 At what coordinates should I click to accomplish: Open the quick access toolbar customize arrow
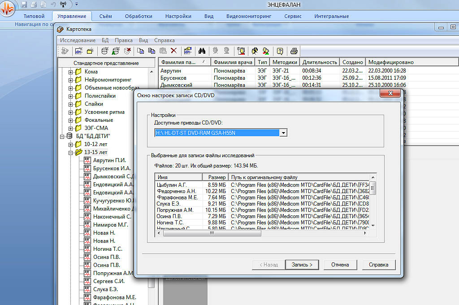tap(76, 4)
